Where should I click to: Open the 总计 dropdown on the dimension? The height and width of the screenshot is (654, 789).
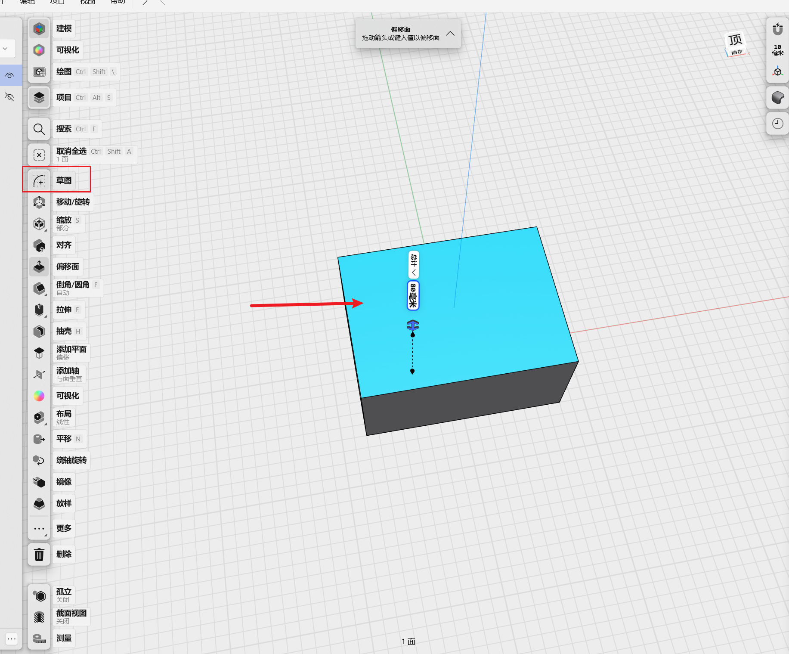pyautogui.click(x=414, y=264)
